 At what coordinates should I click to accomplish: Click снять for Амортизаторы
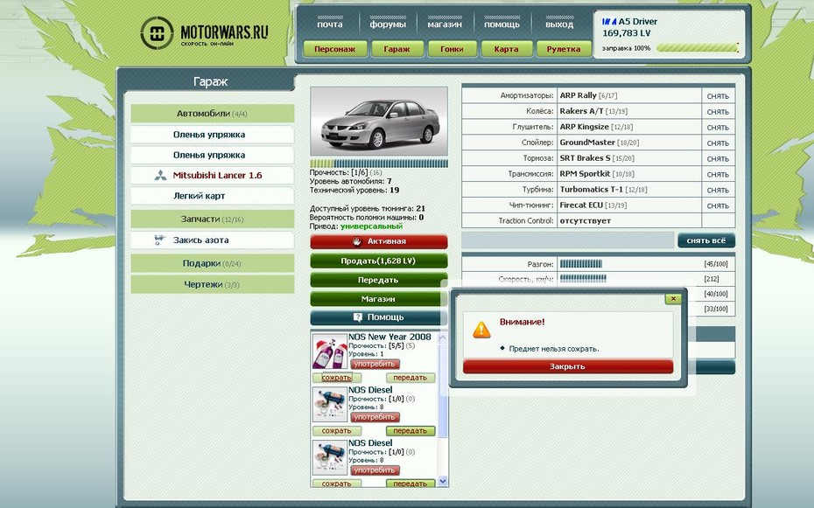[x=718, y=96]
